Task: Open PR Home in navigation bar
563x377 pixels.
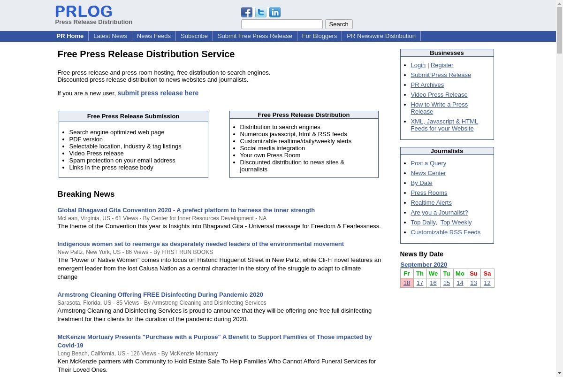Action: pyautogui.click(x=70, y=36)
